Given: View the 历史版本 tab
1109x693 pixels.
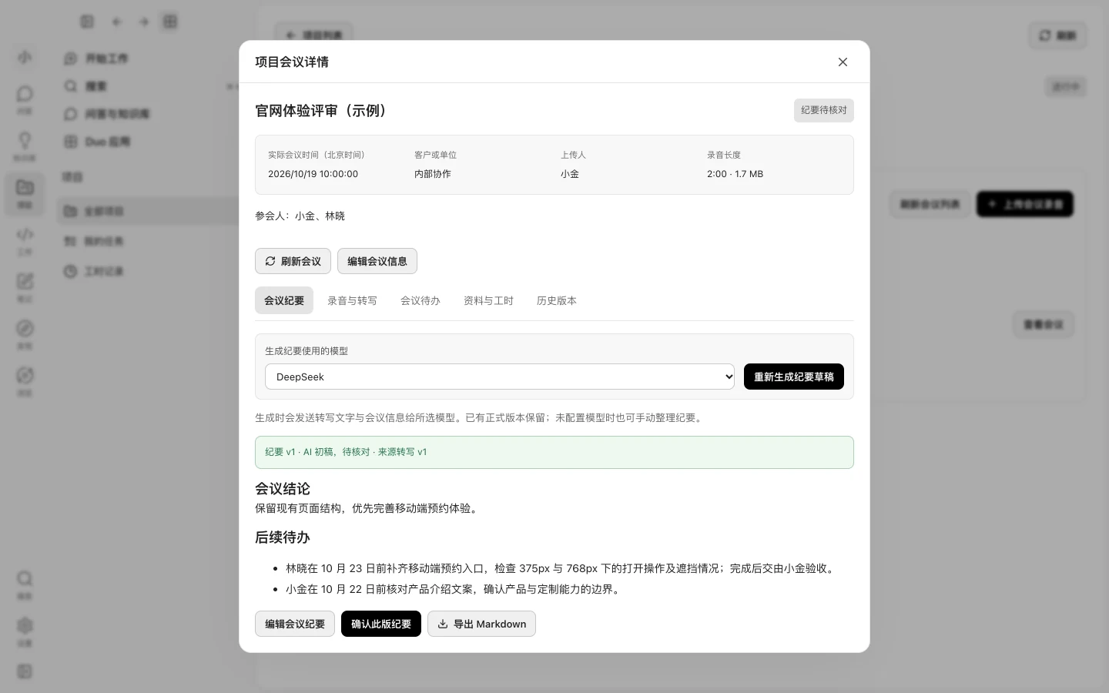Looking at the screenshot, I should point(557,300).
